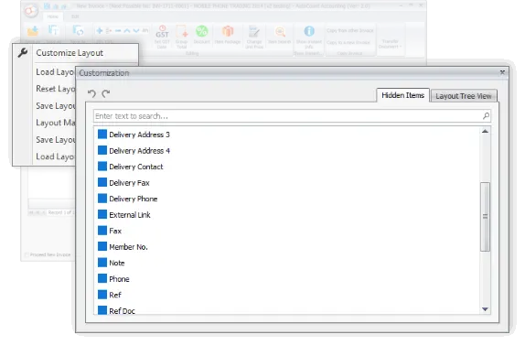Image resolution: width=525 pixels, height=345 pixels.
Task: Click the magnifier icon in the search box
Action: pos(486,116)
